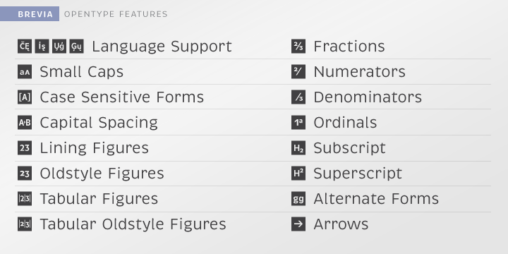
Task: Select the Alternate Forms gg icon
Action: click(x=298, y=198)
